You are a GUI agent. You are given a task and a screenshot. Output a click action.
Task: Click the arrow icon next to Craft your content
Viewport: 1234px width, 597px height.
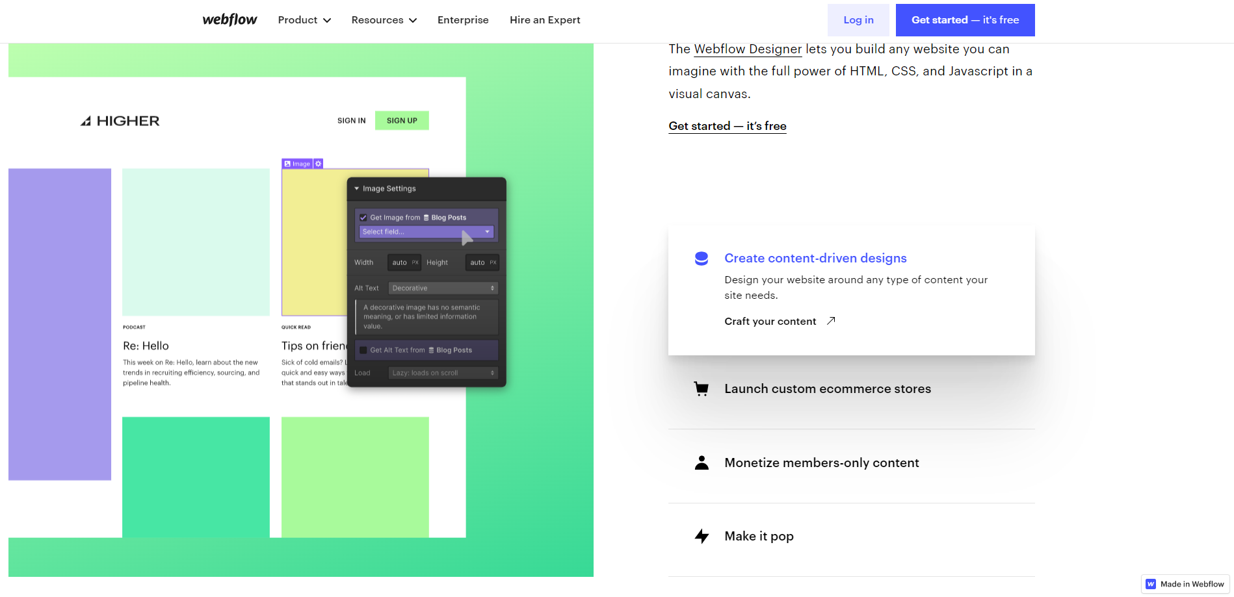point(831,321)
